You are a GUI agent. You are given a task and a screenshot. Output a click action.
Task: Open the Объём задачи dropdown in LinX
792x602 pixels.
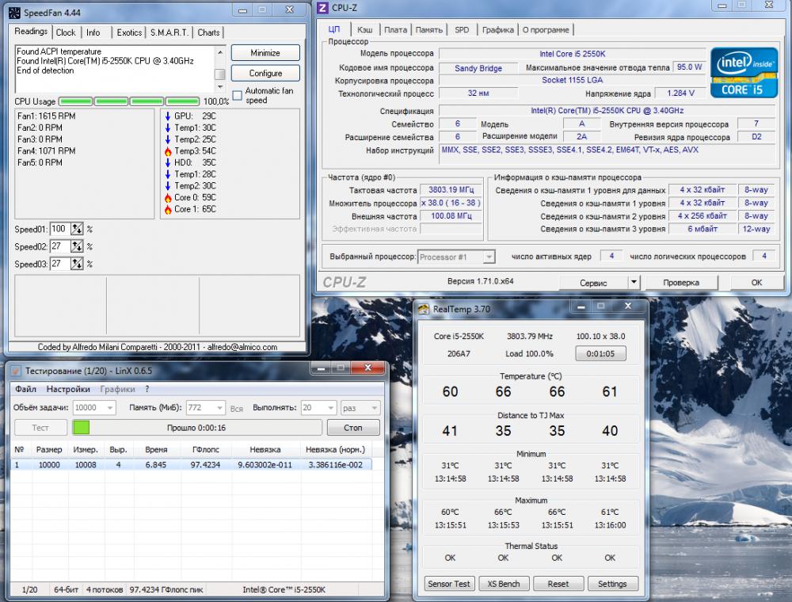[94, 408]
